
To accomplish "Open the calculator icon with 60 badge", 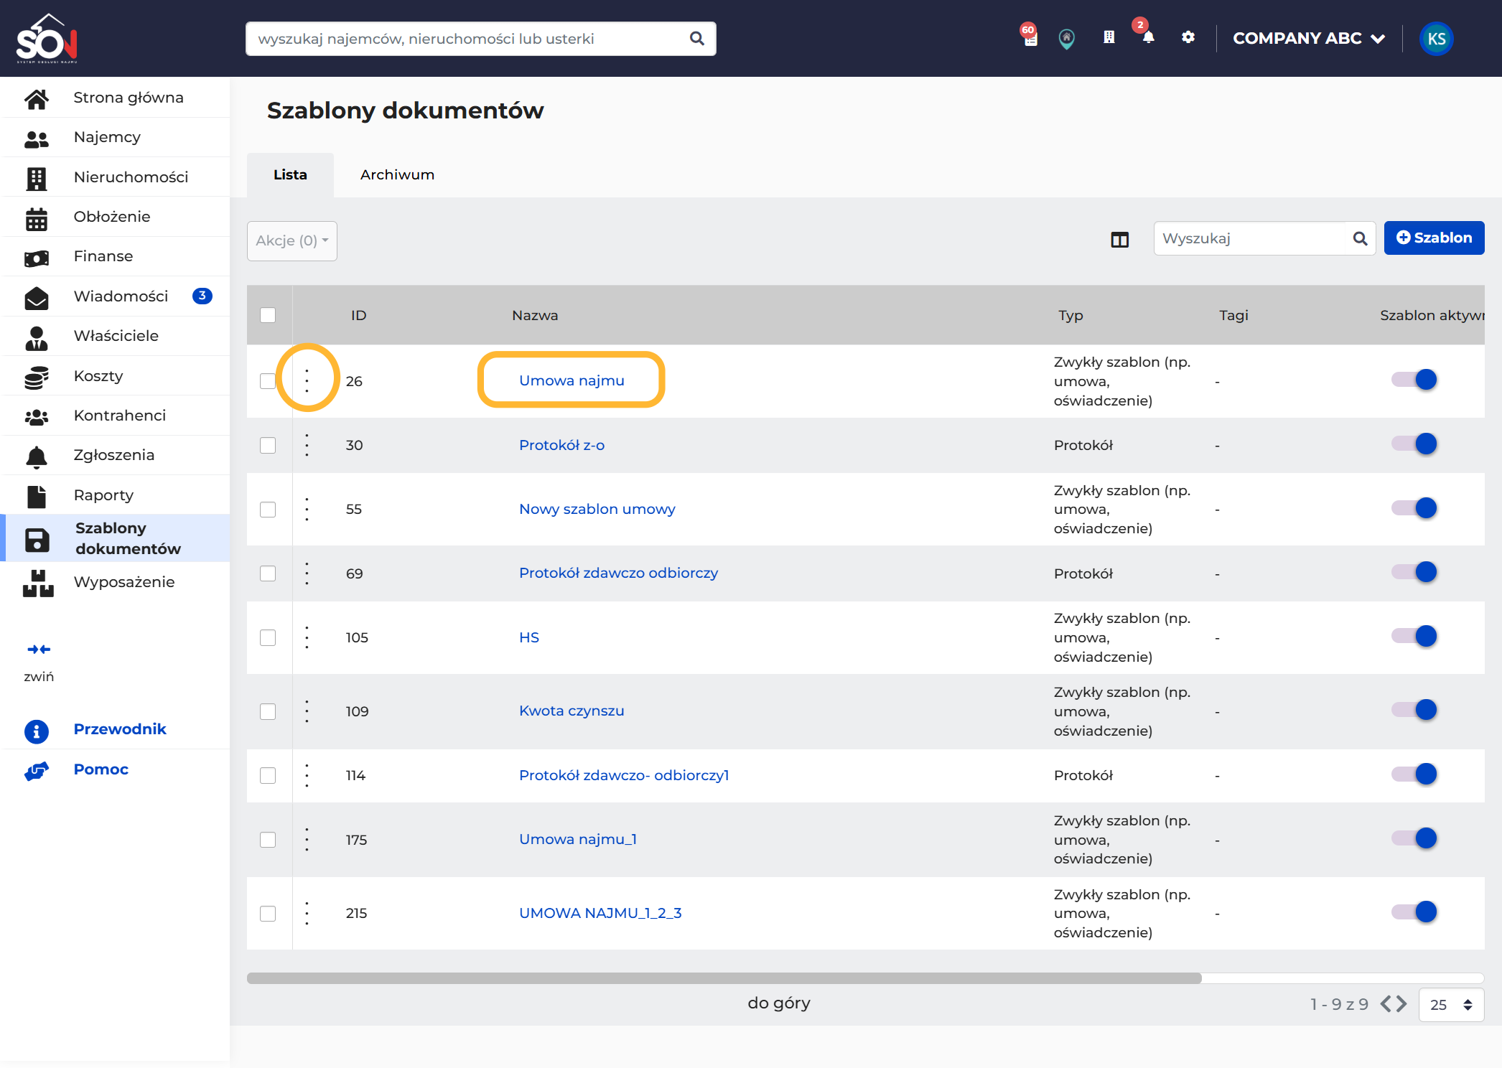I will [1030, 37].
